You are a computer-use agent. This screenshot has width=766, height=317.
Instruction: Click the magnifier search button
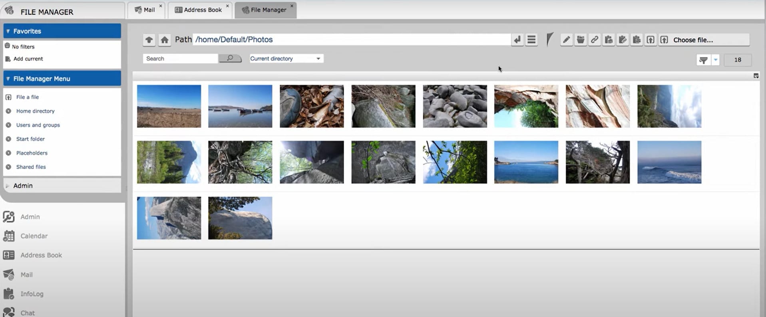230,58
